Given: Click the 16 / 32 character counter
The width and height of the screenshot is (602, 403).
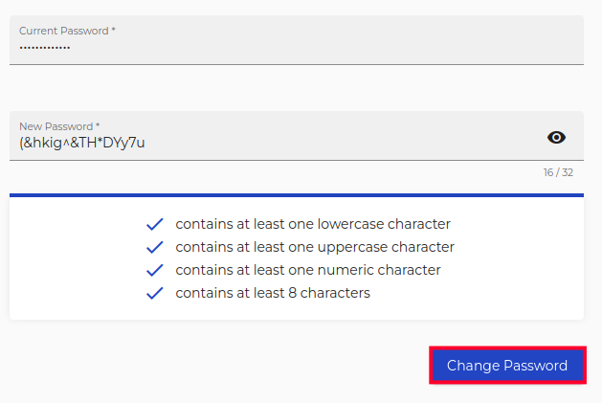Looking at the screenshot, I should pos(556,173).
